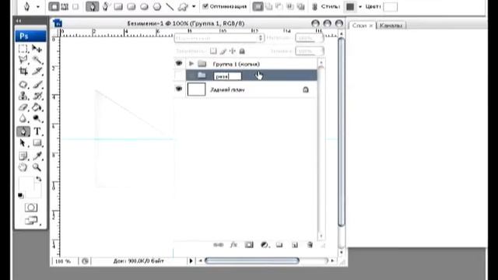Screen dimensions: 498x280
Task: Open the blend mode dropdown
Action: (219, 38)
